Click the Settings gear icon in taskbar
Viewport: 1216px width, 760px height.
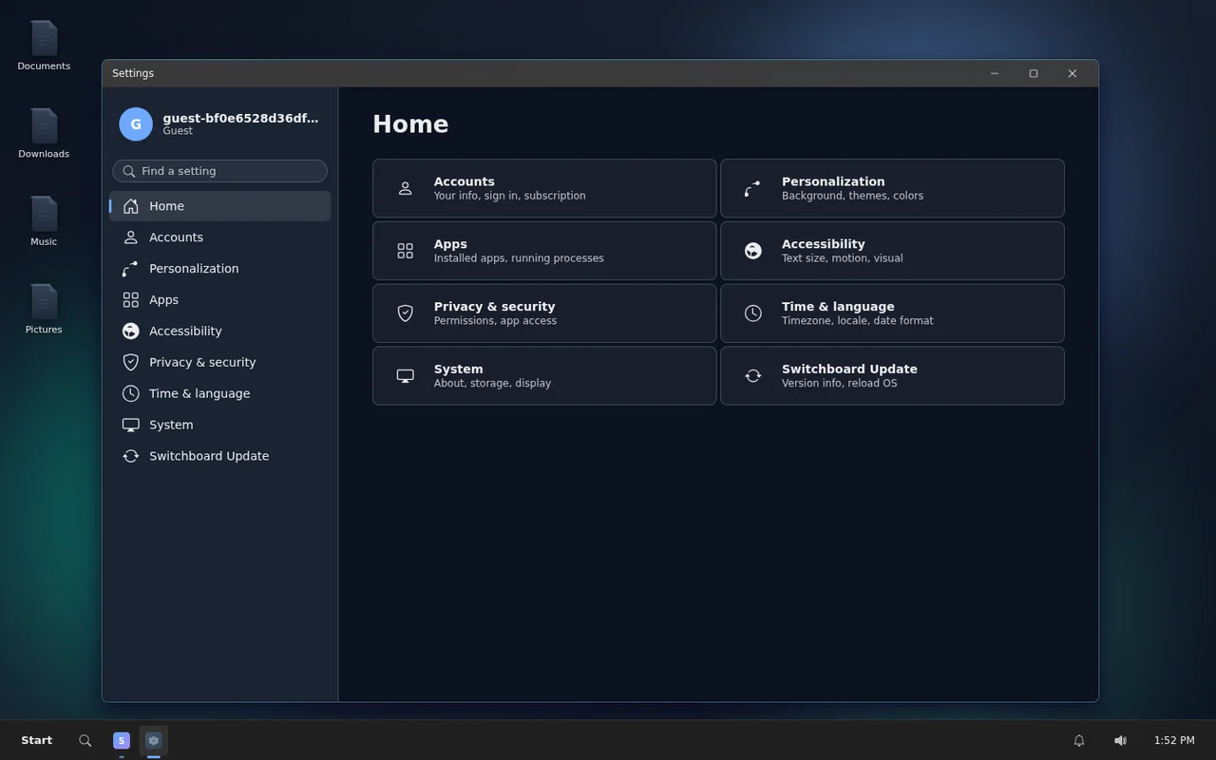(154, 741)
